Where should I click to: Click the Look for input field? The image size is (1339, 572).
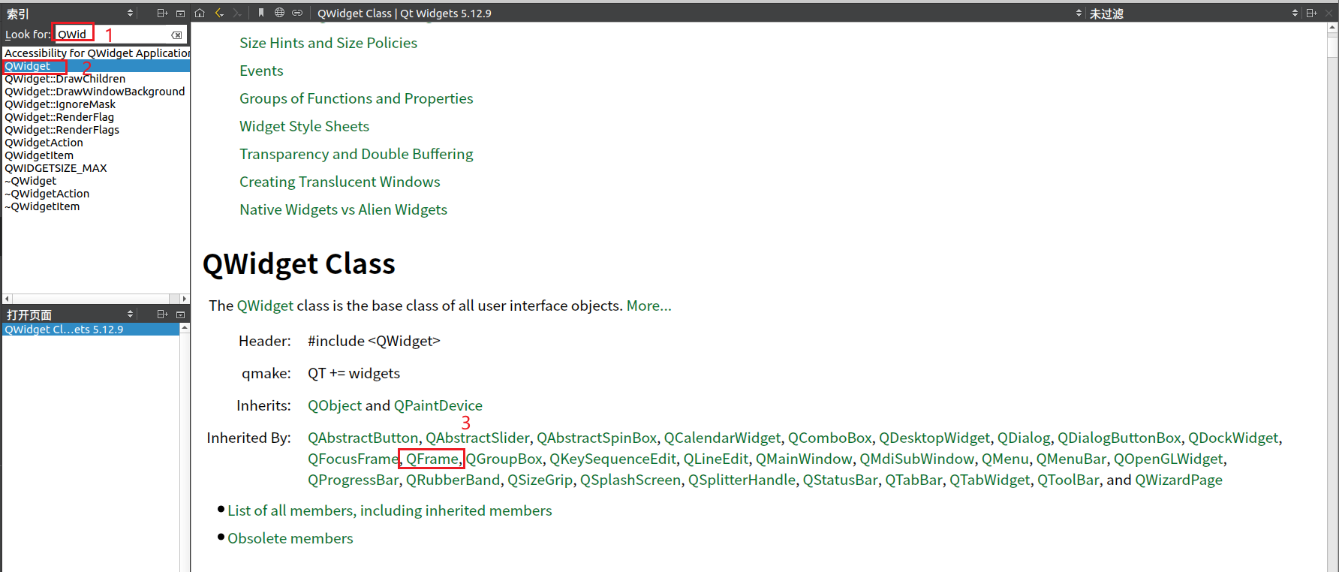click(119, 35)
